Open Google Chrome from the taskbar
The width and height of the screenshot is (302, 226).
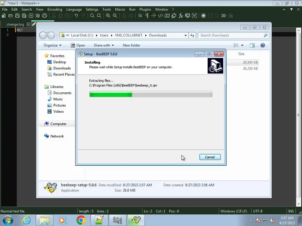[81, 220]
